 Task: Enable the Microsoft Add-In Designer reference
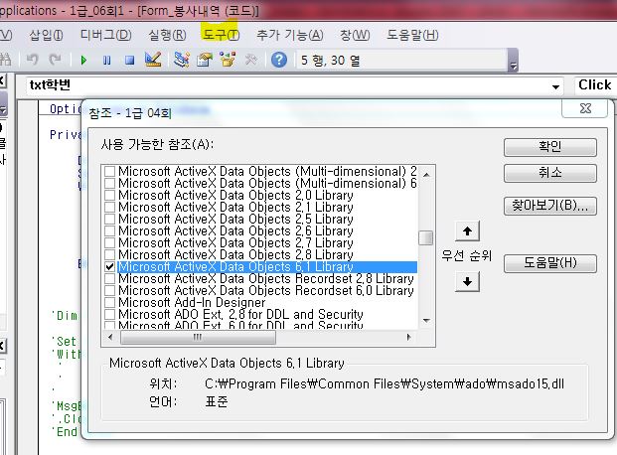tap(110, 303)
